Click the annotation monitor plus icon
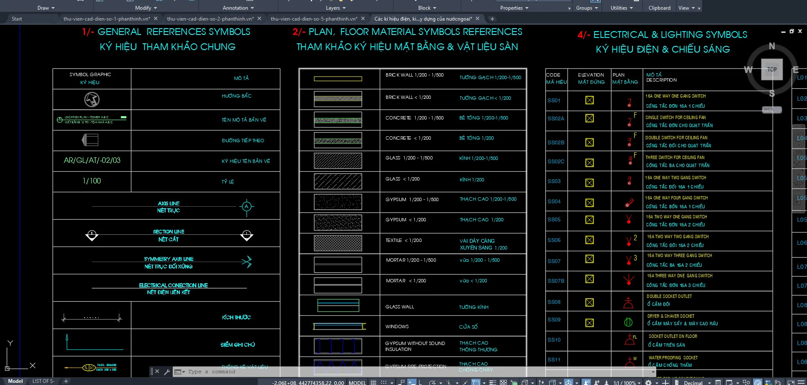The width and height of the screenshot is (807, 385). (x=665, y=382)
